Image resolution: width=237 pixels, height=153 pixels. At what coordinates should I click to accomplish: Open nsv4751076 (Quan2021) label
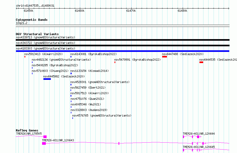coord(87,99)
